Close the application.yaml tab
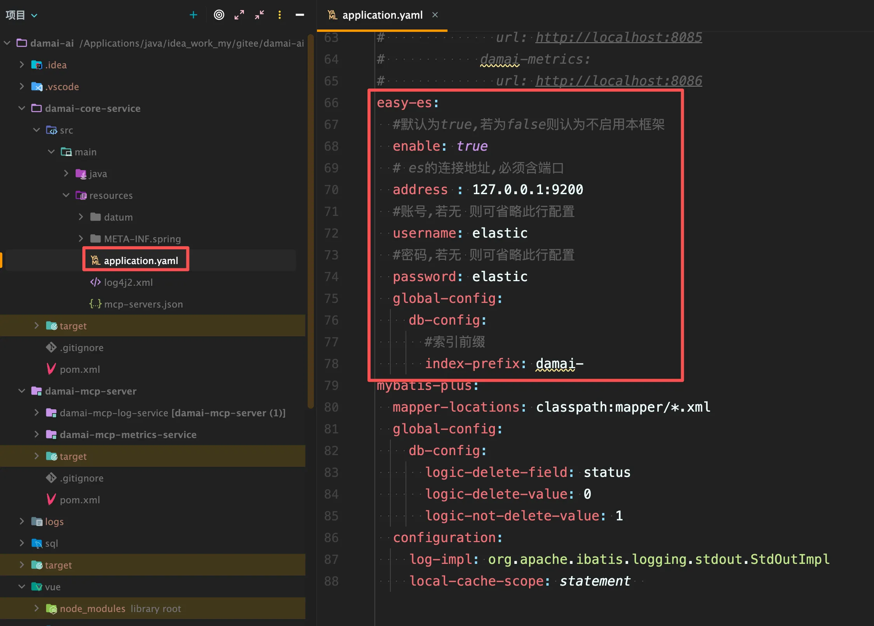This screenshot has width=874, height=626. click(435, 15)
